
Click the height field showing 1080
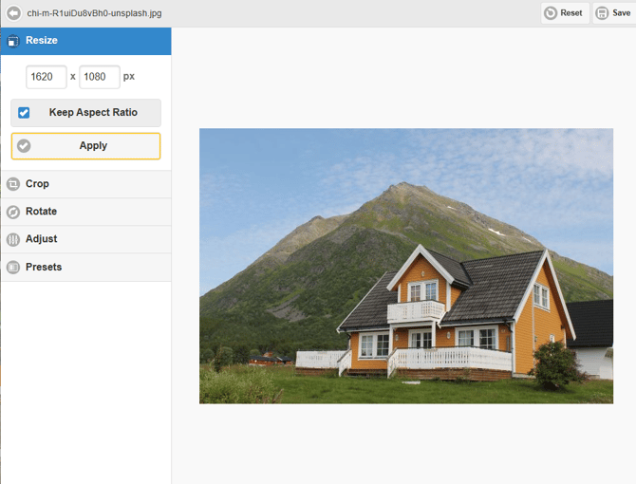[99, 77]
